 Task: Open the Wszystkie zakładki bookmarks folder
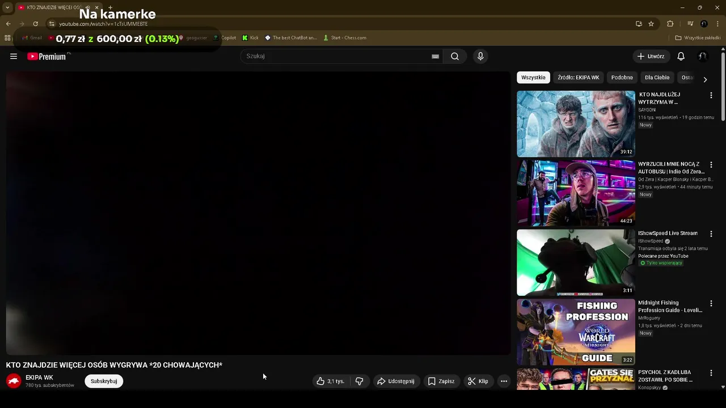click(x=698, y=38)
